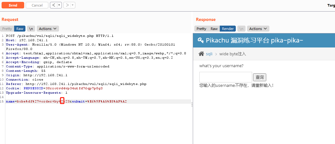Click the Pikachu 漏洞练习平台 title

click(x=254, y=40)
